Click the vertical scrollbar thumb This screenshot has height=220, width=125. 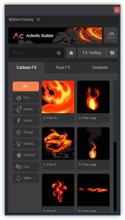click(115, 111)
